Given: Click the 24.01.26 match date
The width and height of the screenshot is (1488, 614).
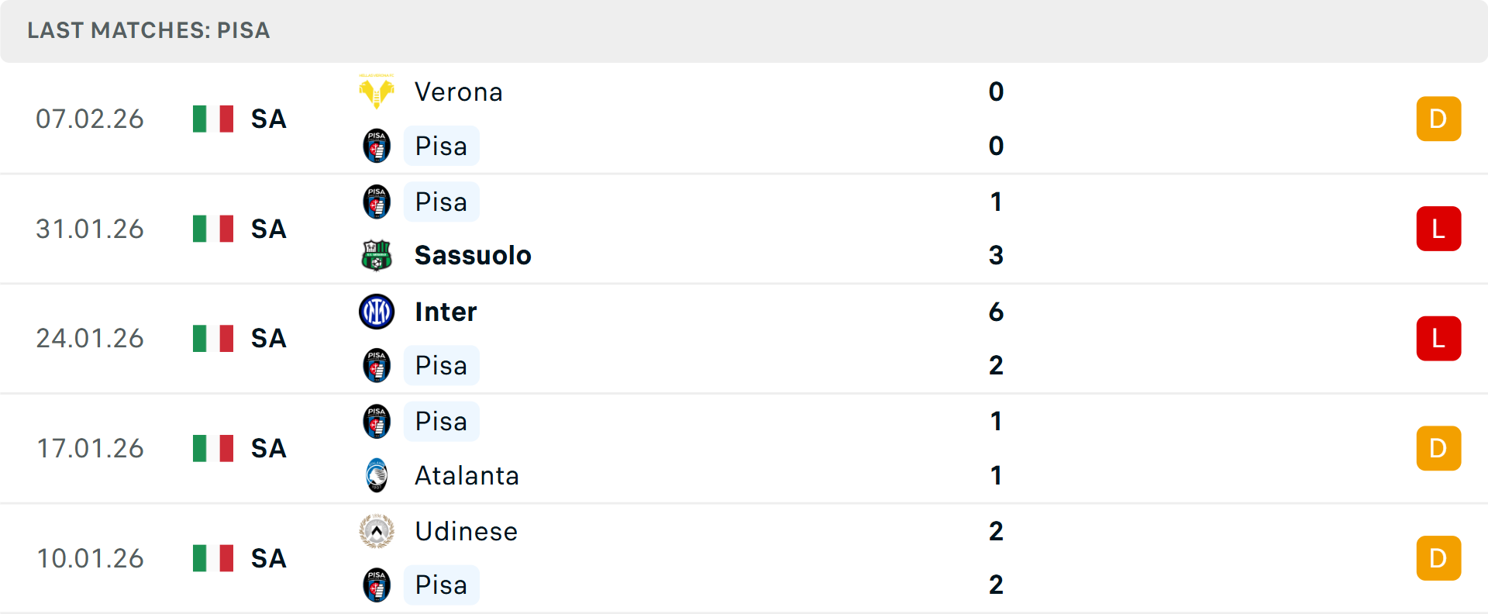Looking at the screenshot, I should (90, 339).
